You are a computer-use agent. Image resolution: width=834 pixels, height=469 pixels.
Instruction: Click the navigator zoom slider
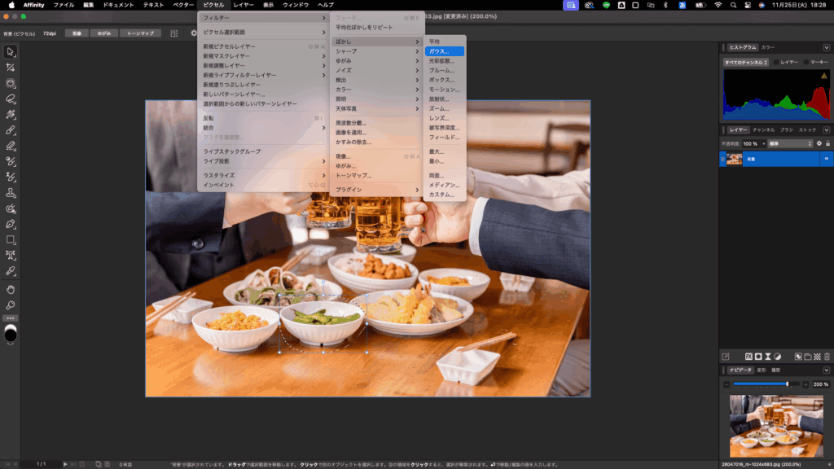point(766,384)
